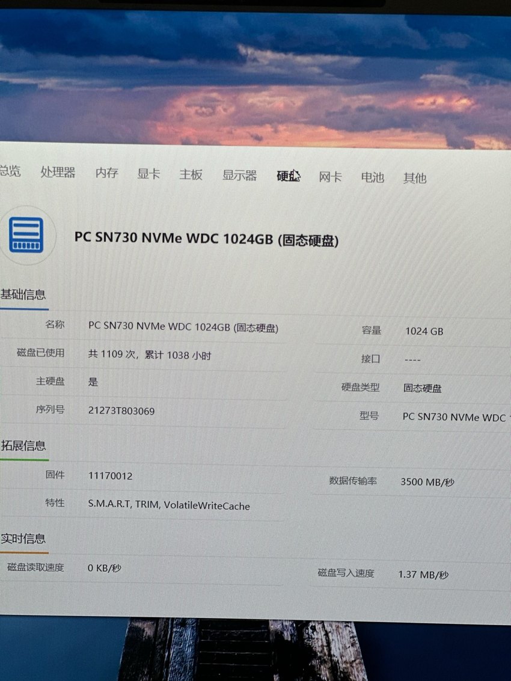This screenshot has height=681, width=511.
Task: Click the disk read speed 0 KB/秒
Action: point(104,568)
